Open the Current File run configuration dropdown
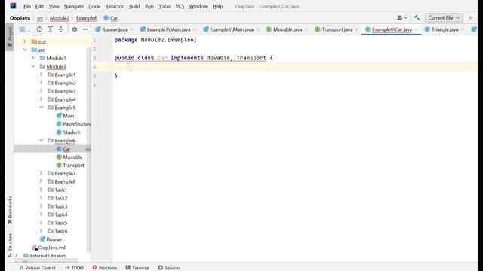Image resolution: width=483 pixels, height=271 pixels. 444,18
